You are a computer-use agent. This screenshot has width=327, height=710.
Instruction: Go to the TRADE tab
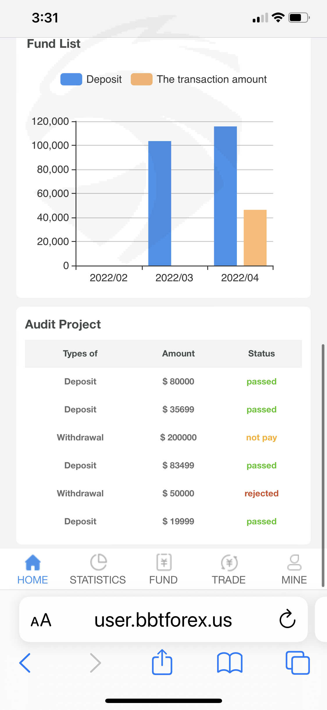pyautogui.click(x=229, y=563)
